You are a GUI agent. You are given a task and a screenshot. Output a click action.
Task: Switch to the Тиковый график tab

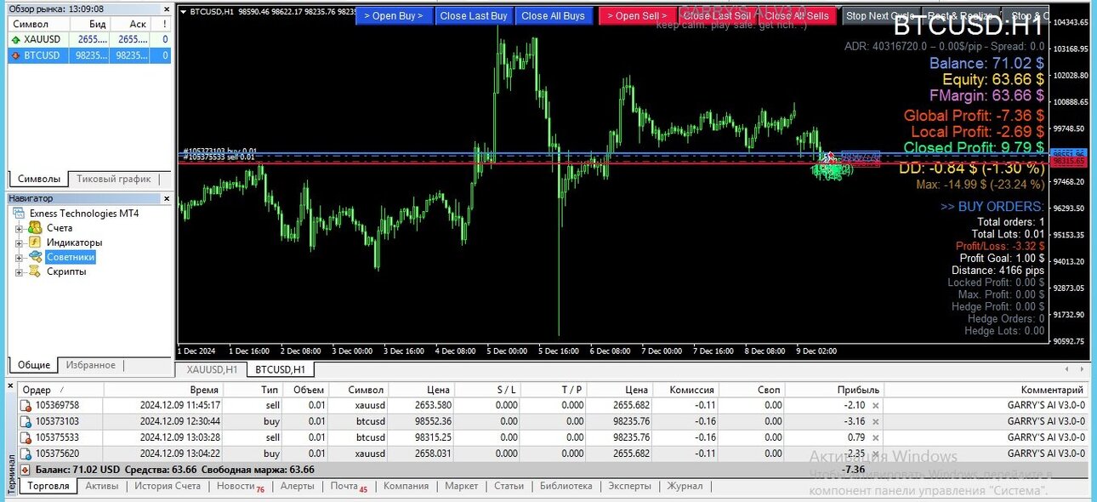click(114, 179)
